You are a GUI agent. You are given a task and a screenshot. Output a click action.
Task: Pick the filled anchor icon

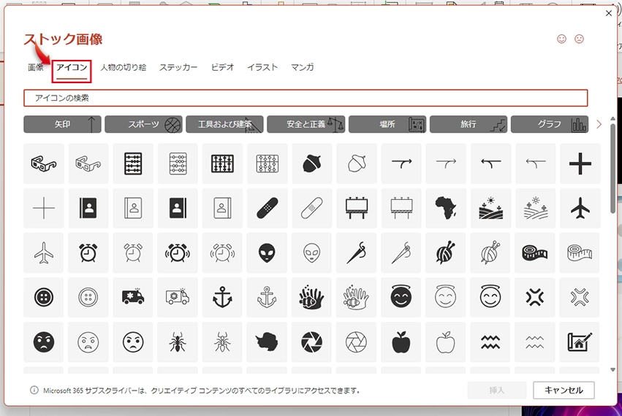point(222,297)
